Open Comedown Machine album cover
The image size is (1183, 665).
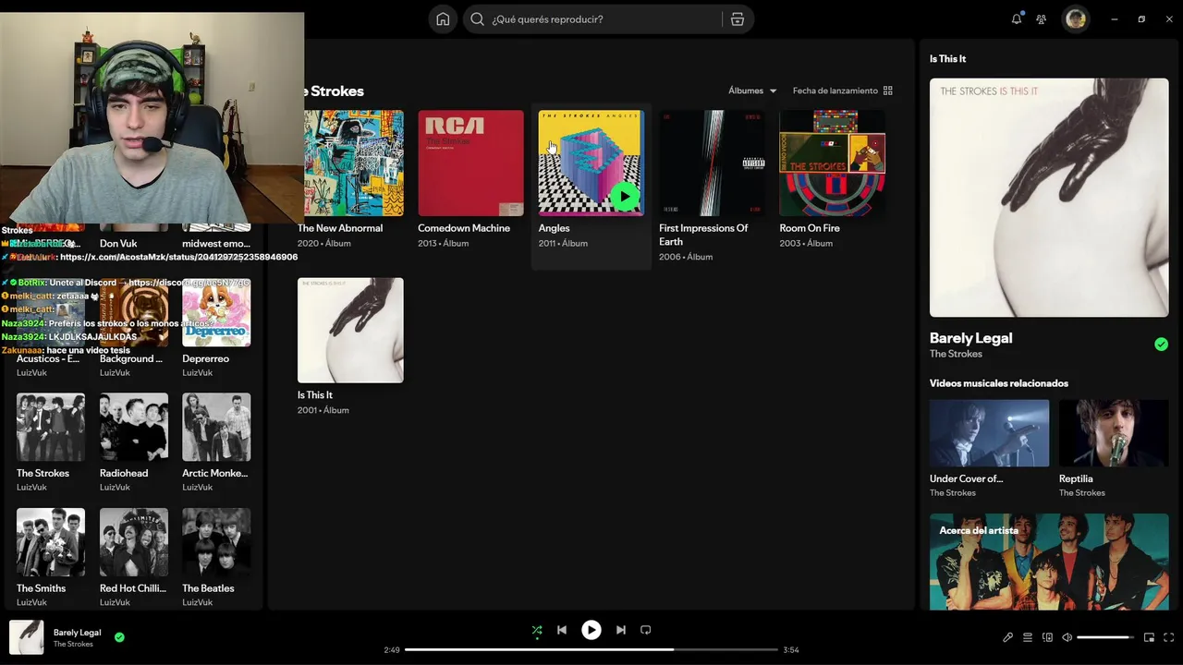point(470,163)
